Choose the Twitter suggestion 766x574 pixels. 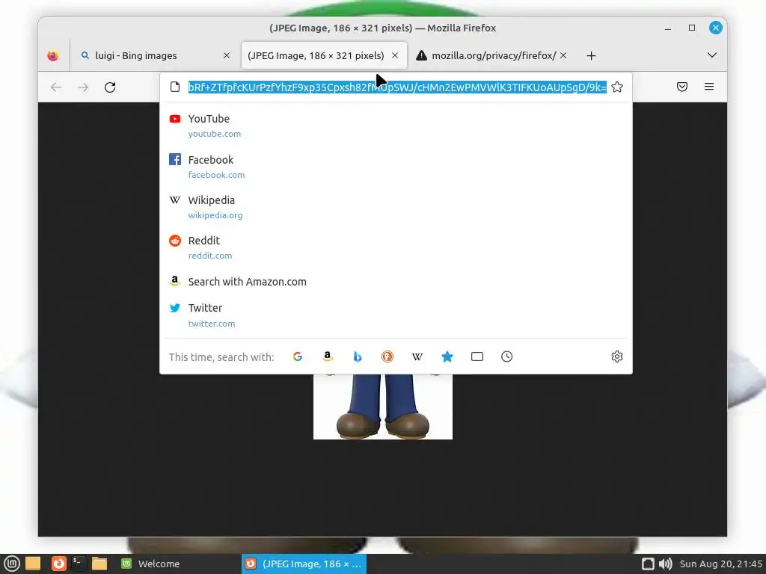pos(396,315)
